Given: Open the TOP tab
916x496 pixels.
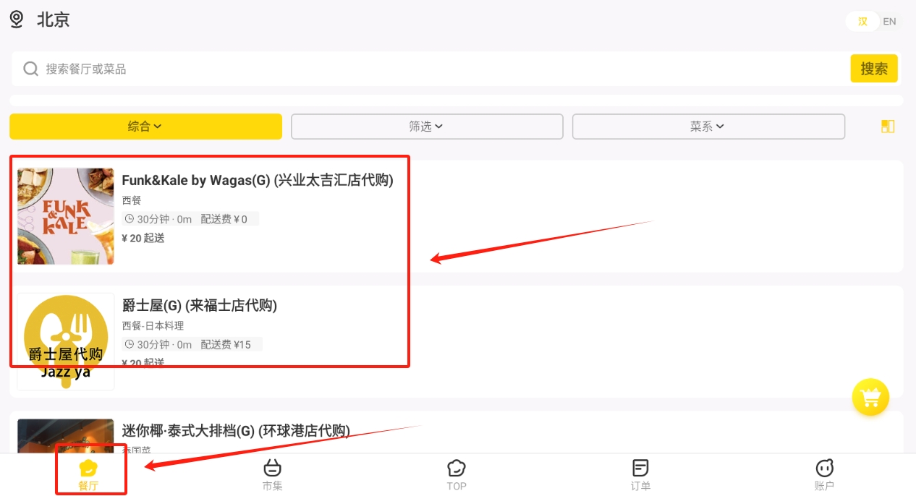Looking at the screenshot, I should pos(457,474).
